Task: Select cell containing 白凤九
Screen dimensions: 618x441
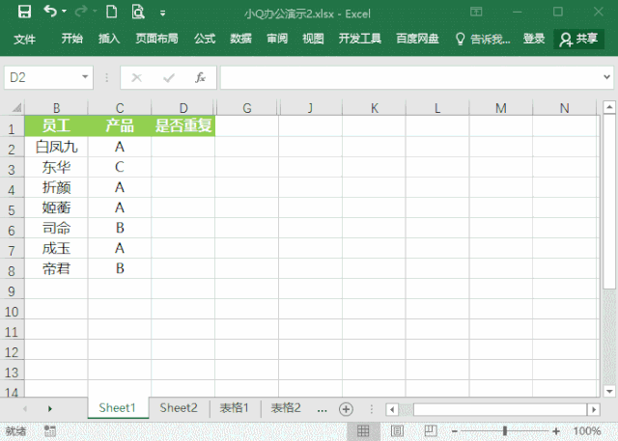Action: point(56,147)
